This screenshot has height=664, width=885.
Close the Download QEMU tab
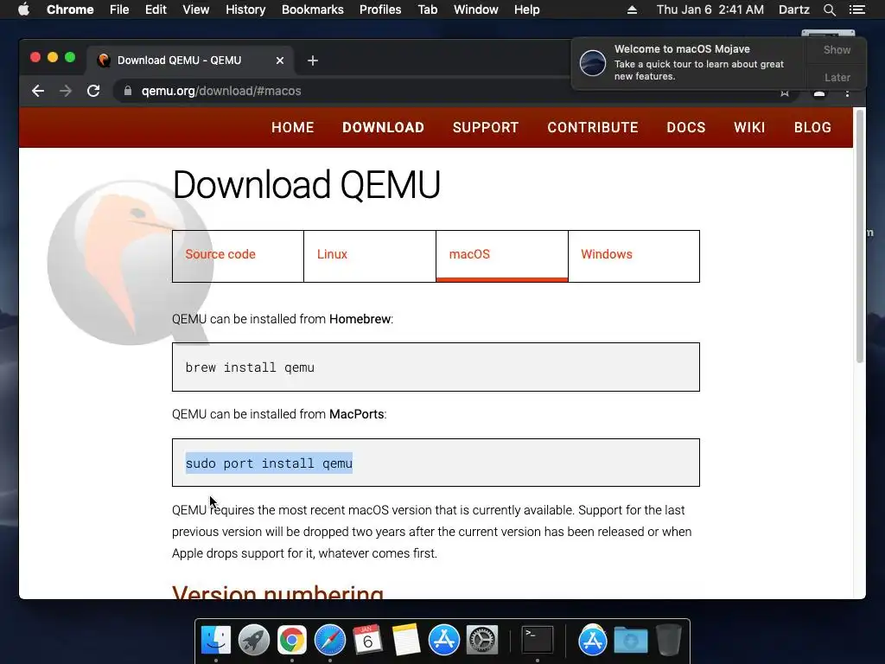pos(279,61)
